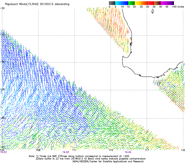Click the gray 0-5 knots color swatch
The image size is (185, 163).
click(112, 3)
